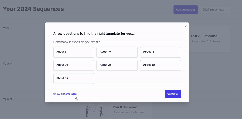
Task: Select About 30 lessons
Action: pos(161,65)
